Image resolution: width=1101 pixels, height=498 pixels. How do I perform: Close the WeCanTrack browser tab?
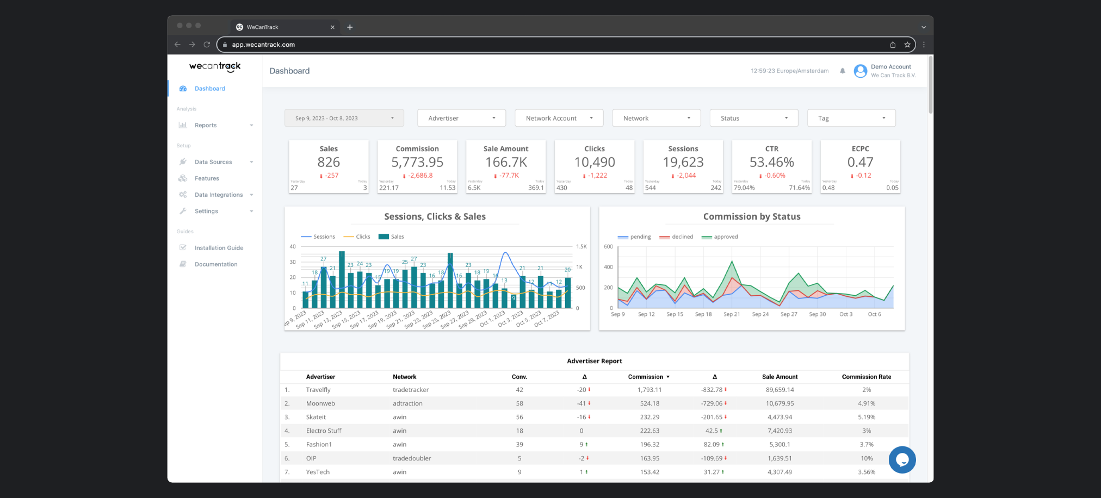tap(332, 27)
